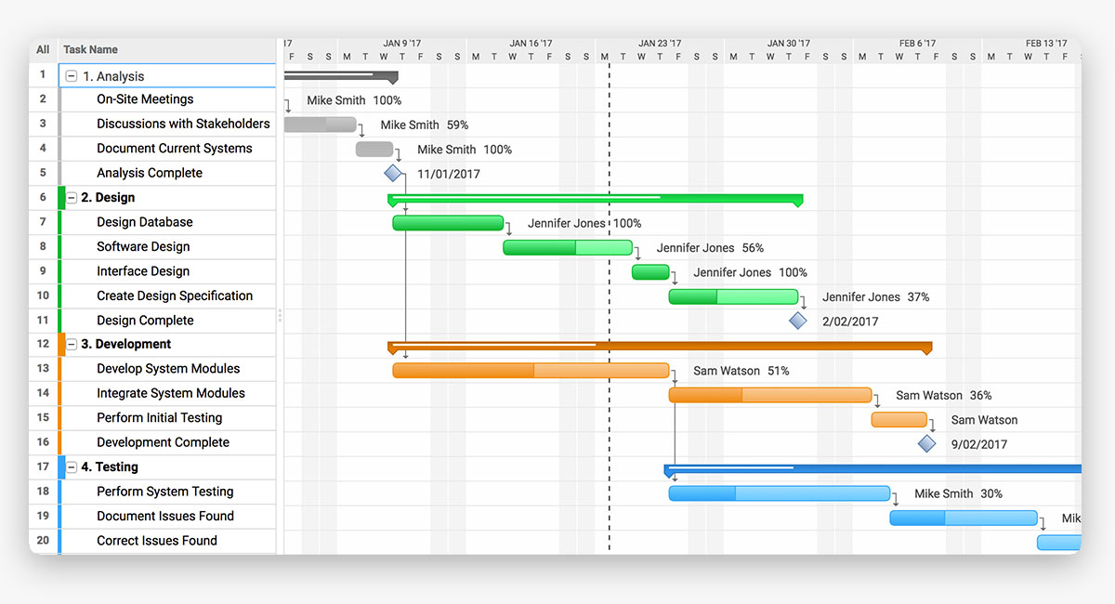Click the Sam Watson 36% label
Screen dimensions: 1115x604
point(944,396)
